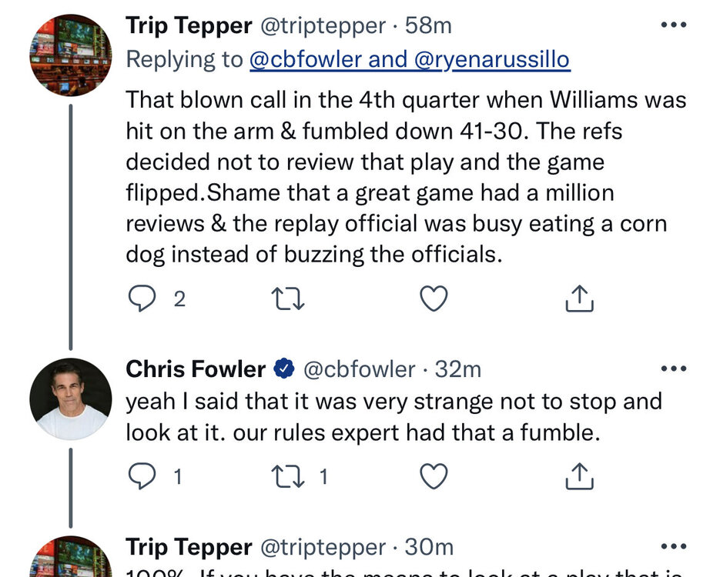720x577 pixels.
Task: Open the @cbfowler and @ryenarussillo reply link
Action: (x=410, y=60)
